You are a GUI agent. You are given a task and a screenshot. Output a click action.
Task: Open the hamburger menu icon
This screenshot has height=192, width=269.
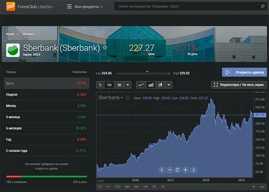(x=69, y=7)
